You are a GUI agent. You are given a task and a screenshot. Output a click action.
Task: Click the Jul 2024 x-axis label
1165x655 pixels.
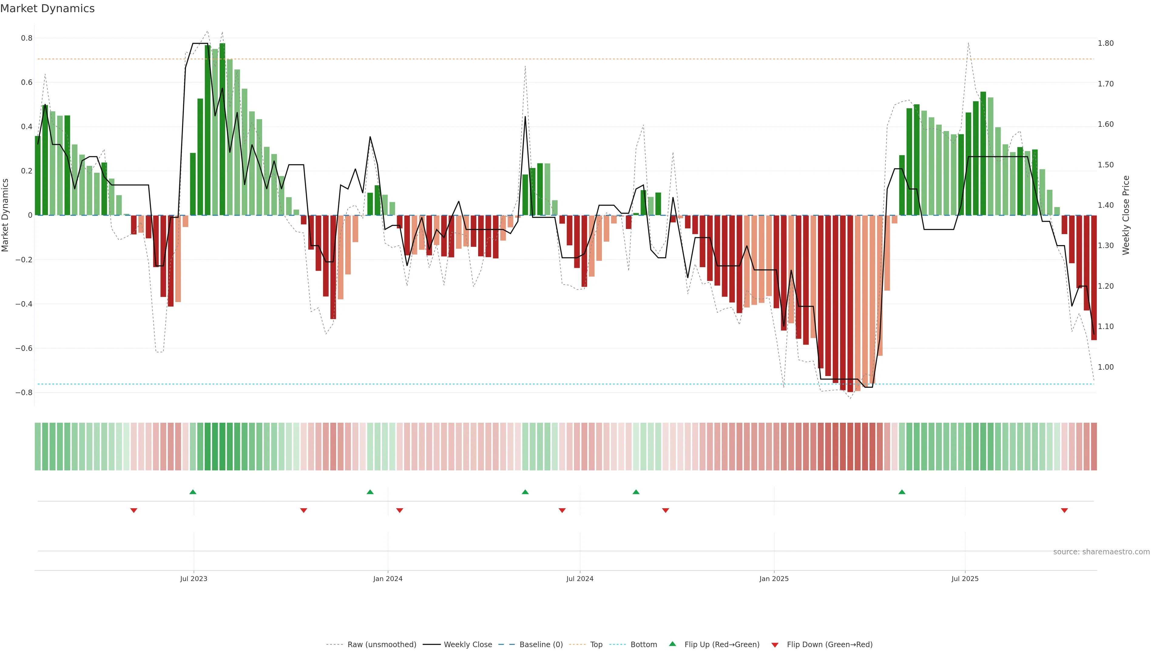(580, 579)
